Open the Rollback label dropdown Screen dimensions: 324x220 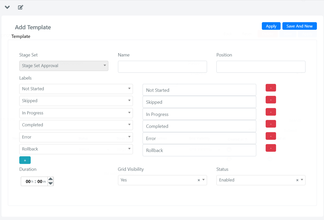tap(76, 149)
